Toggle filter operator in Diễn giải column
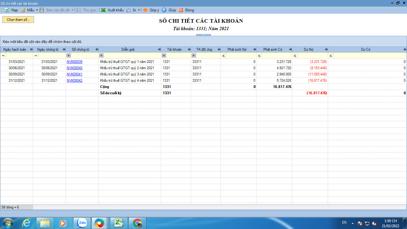This screenshot has width=407, height=229. point(101,55)
